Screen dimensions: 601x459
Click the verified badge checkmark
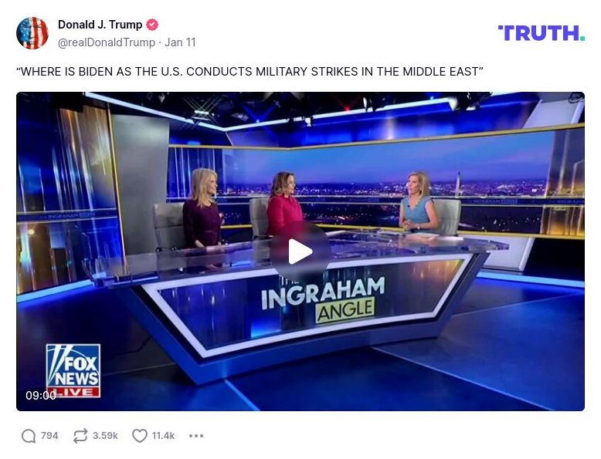point(152,25)
